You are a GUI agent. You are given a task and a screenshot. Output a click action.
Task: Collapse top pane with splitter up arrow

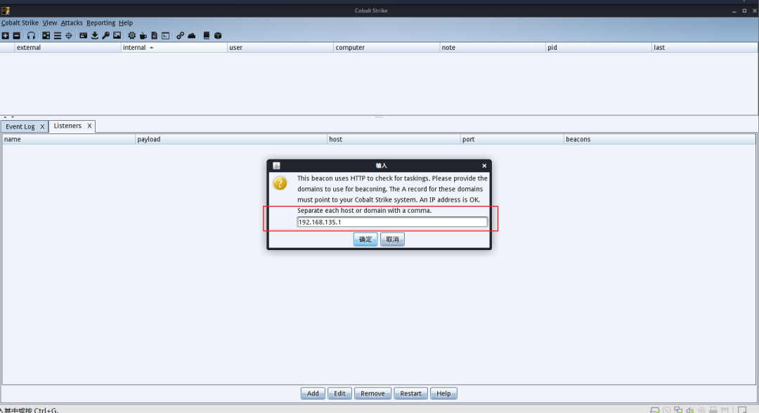tap(5, 117)
